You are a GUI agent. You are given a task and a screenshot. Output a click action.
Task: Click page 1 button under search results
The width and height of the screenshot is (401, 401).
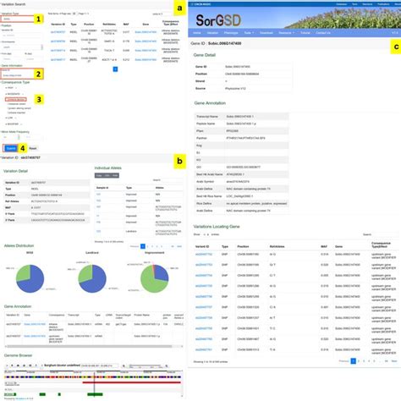point(115,69)
